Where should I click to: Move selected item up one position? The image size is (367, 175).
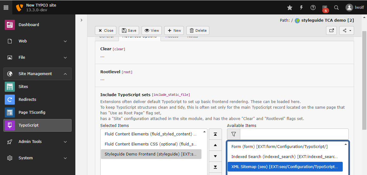(215, 145)
